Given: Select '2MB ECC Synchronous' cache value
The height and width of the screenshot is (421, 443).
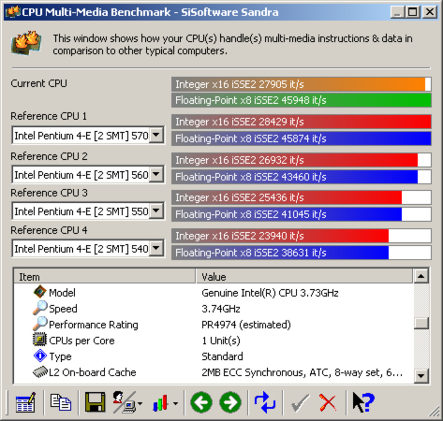Looking at the screenshot, I should click(x=302, y=373).
